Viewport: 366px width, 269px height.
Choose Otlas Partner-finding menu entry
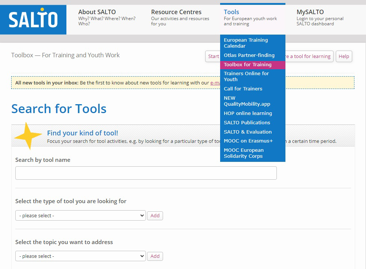[x=249, y=55]
